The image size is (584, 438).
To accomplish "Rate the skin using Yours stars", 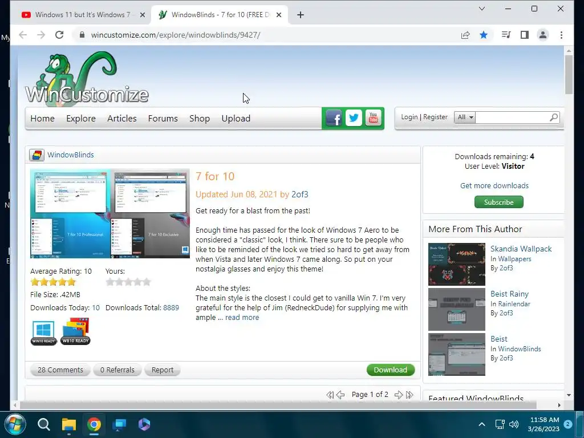I will (x=128, y=282).
